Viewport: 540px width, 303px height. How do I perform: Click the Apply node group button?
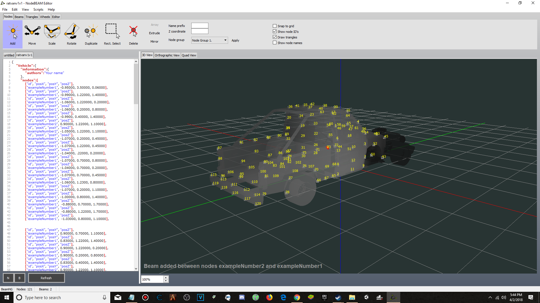pyautogui.click(x=235, y=40)
